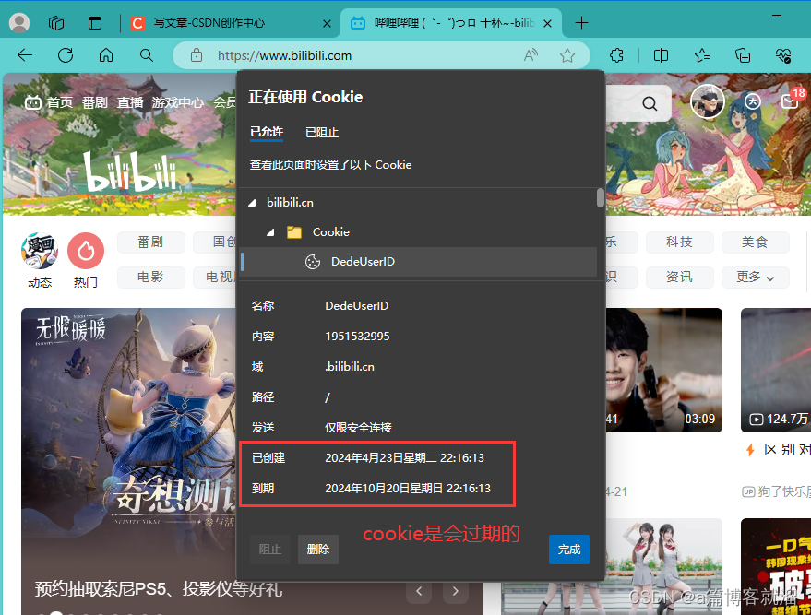Image resolution: width=811 pixels, height=615 pixels.
Task: Click the Cookie folder icon
Action: point(294,232)
